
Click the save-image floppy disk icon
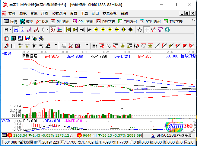(x=27, y=38)
